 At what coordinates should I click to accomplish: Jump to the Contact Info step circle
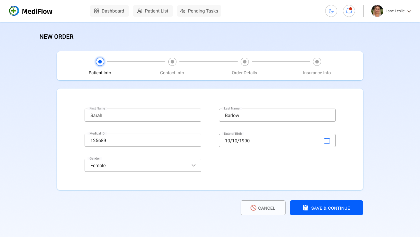click(x=172, y=62)
